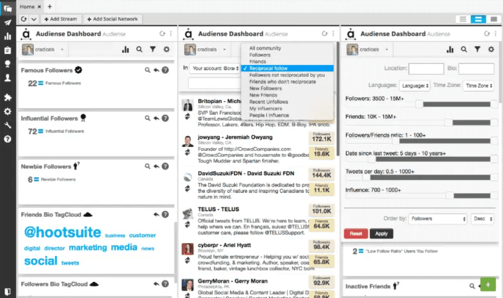Select 'Friends who don't reciprocate' option
Screen dimensions: 503x298
tap(282, 82)
